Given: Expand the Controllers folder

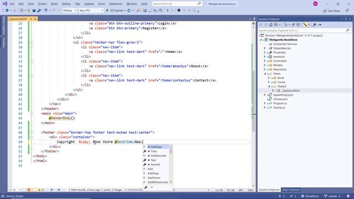Looking at the screenshot, I should 265,61.
